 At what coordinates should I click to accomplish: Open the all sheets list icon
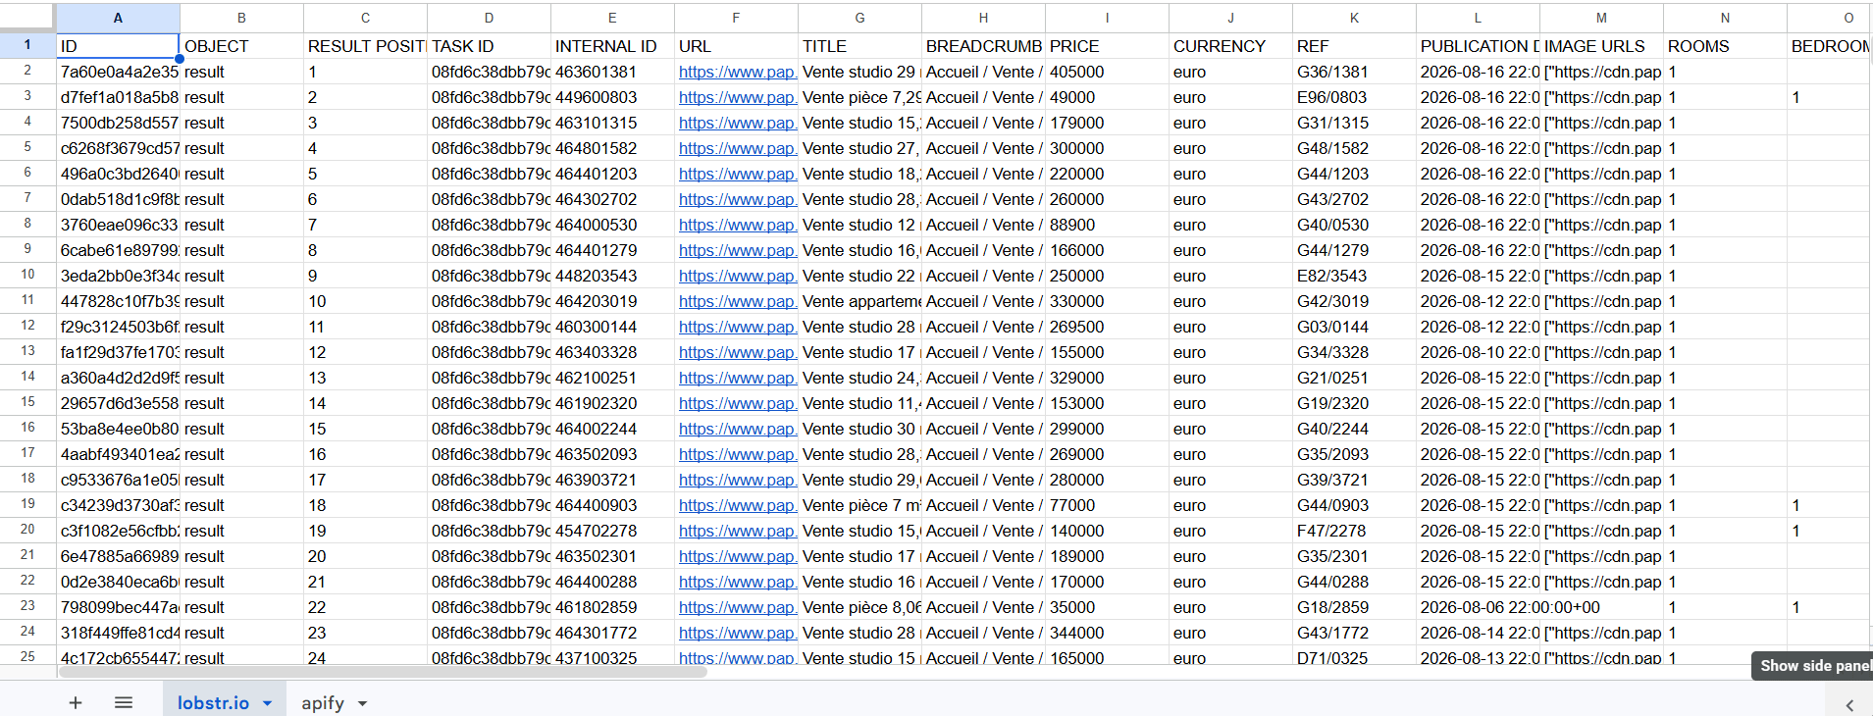pos(124,703)
